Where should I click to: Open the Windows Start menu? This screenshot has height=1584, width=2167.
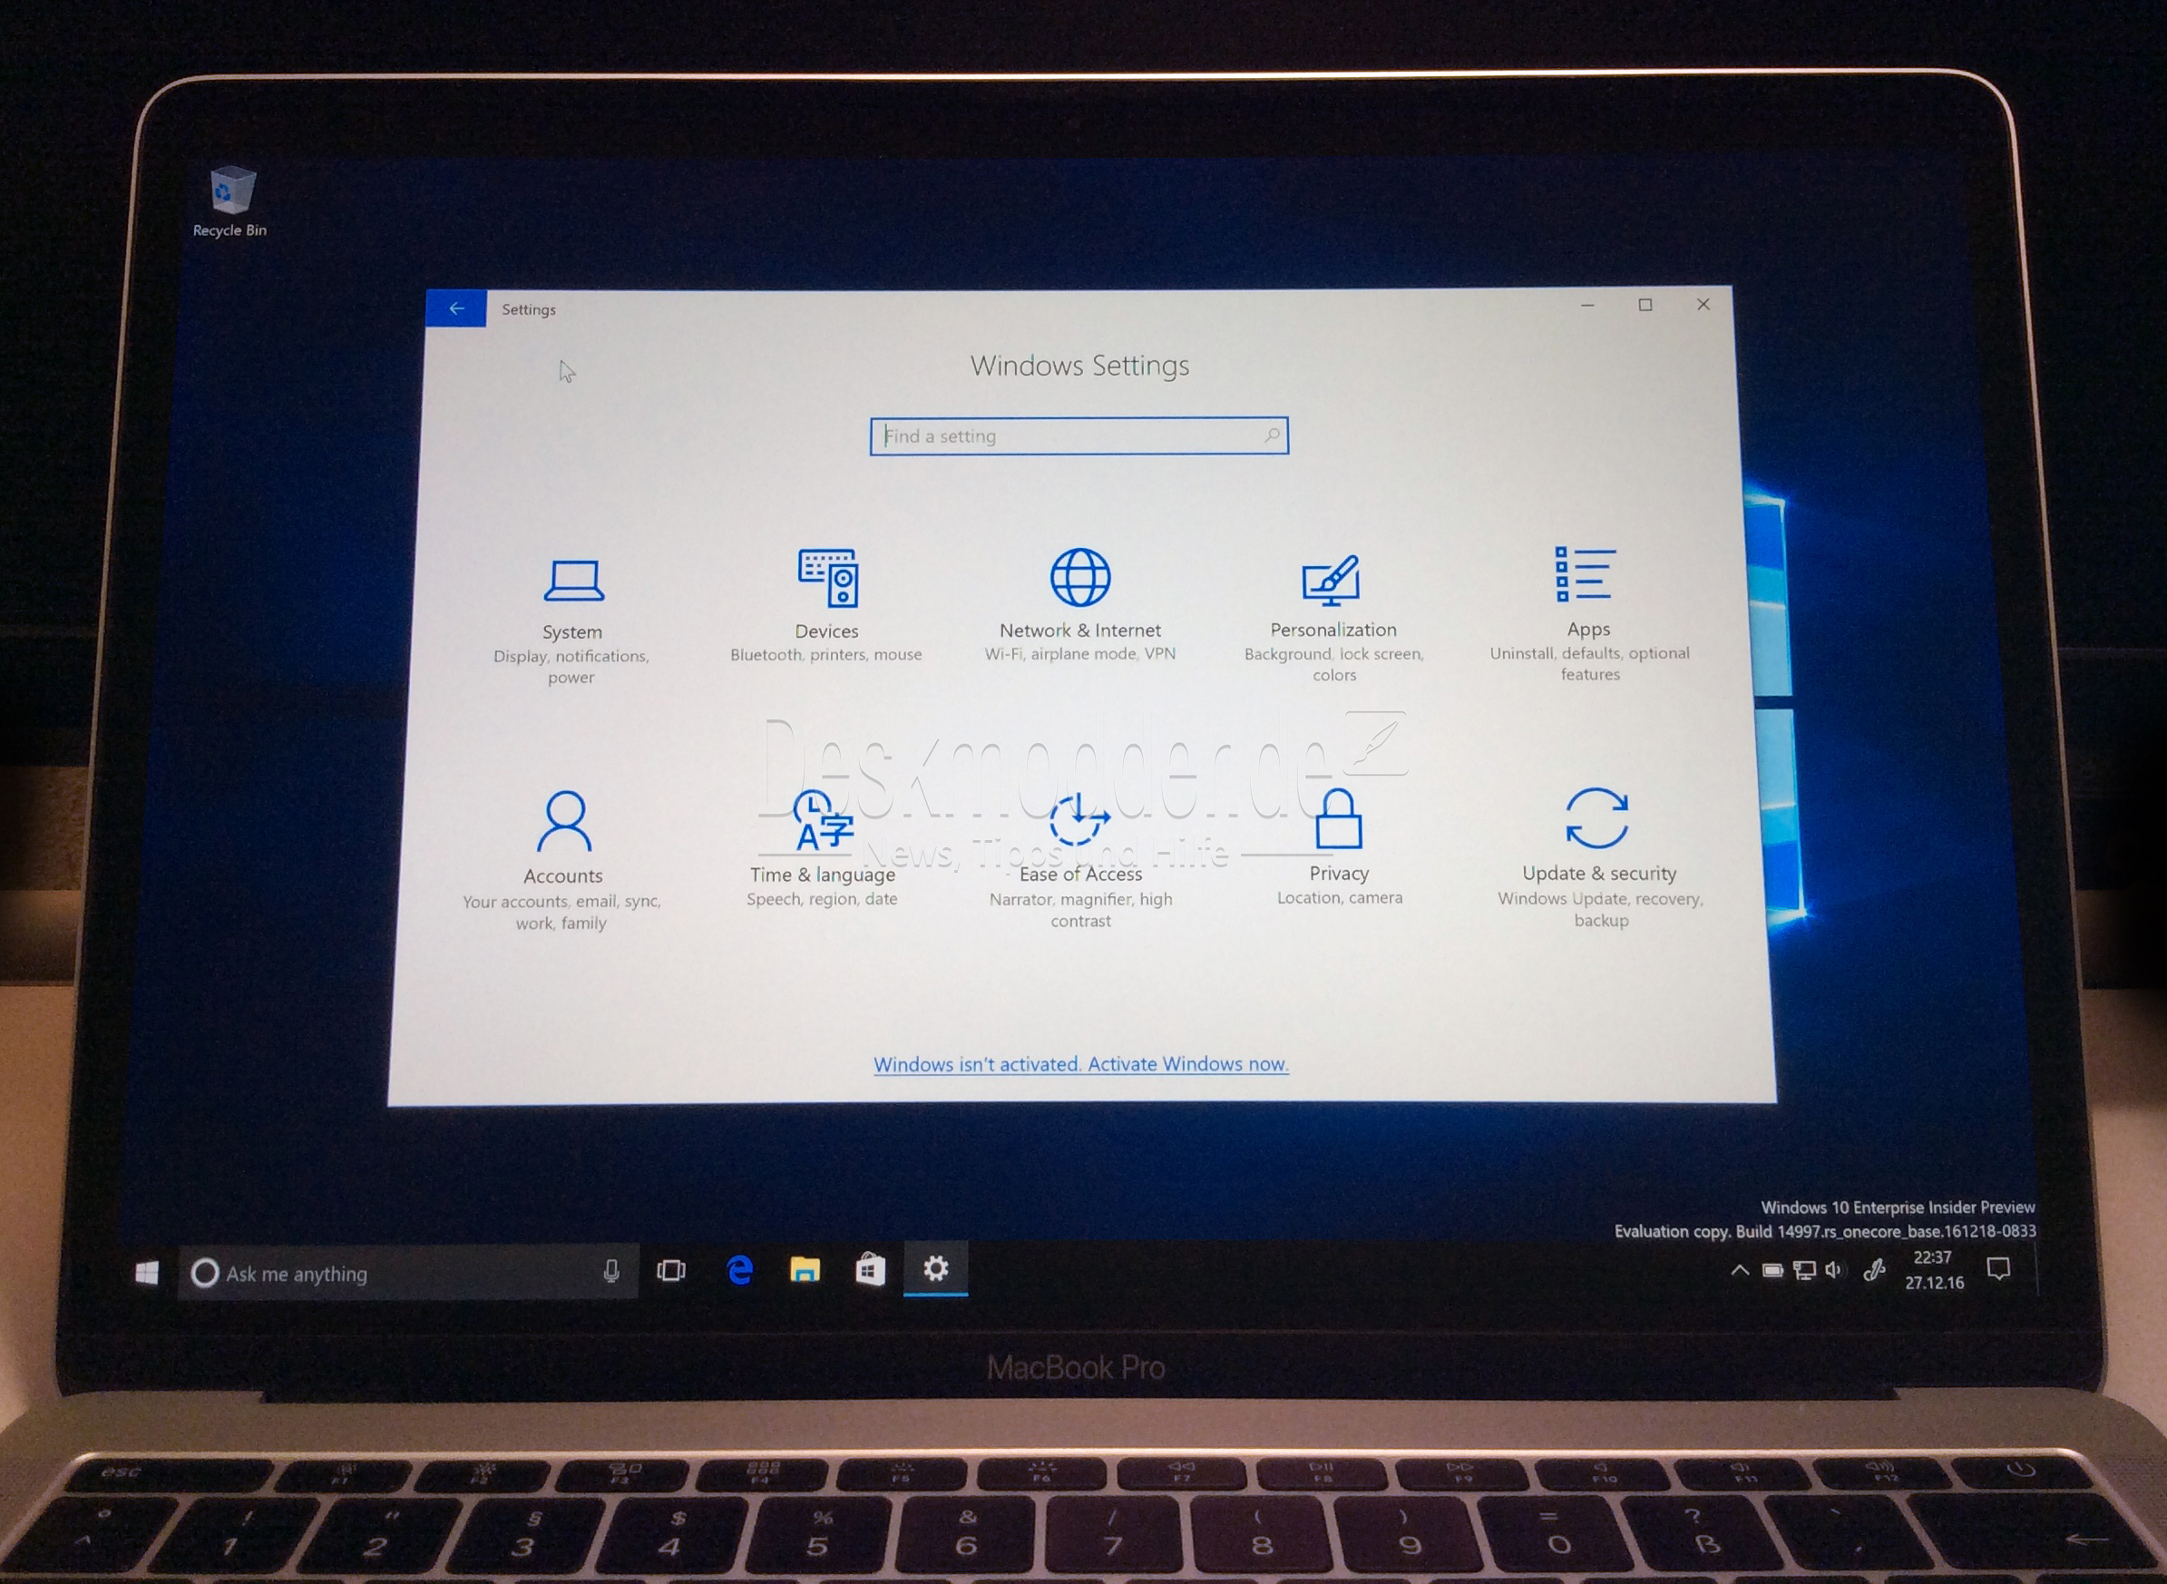147,1273
